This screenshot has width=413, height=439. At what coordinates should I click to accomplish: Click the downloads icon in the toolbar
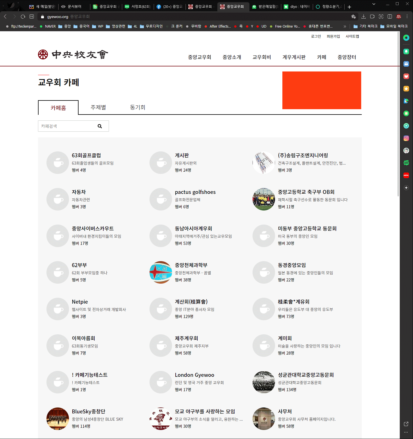[x=363, y=17]
